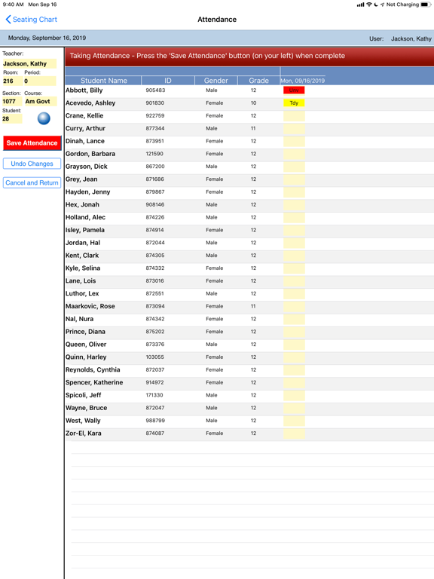
Task: Click the Undo Changes button
Action: coord(32,164)
